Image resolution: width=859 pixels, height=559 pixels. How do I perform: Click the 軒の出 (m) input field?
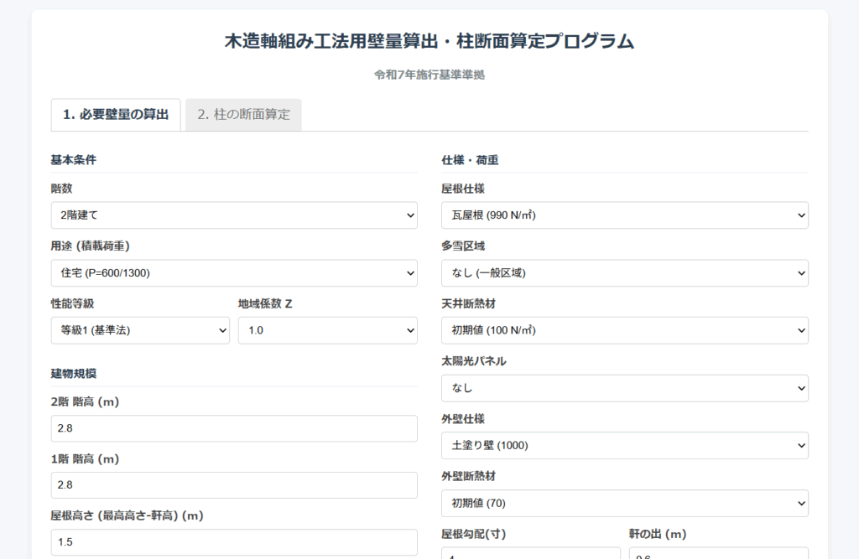pos(718,553)
